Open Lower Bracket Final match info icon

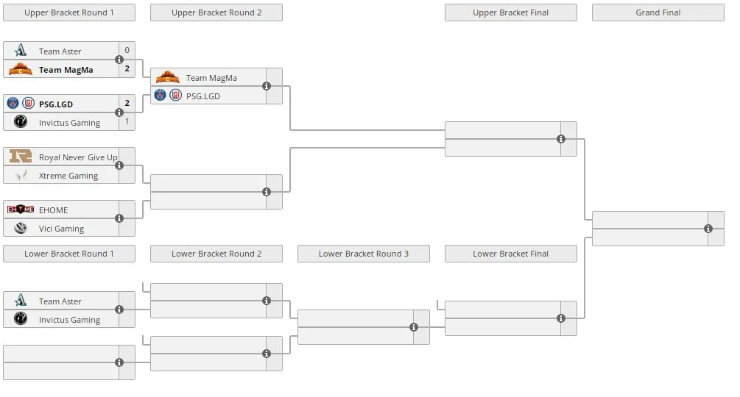(x=561, y=318)
